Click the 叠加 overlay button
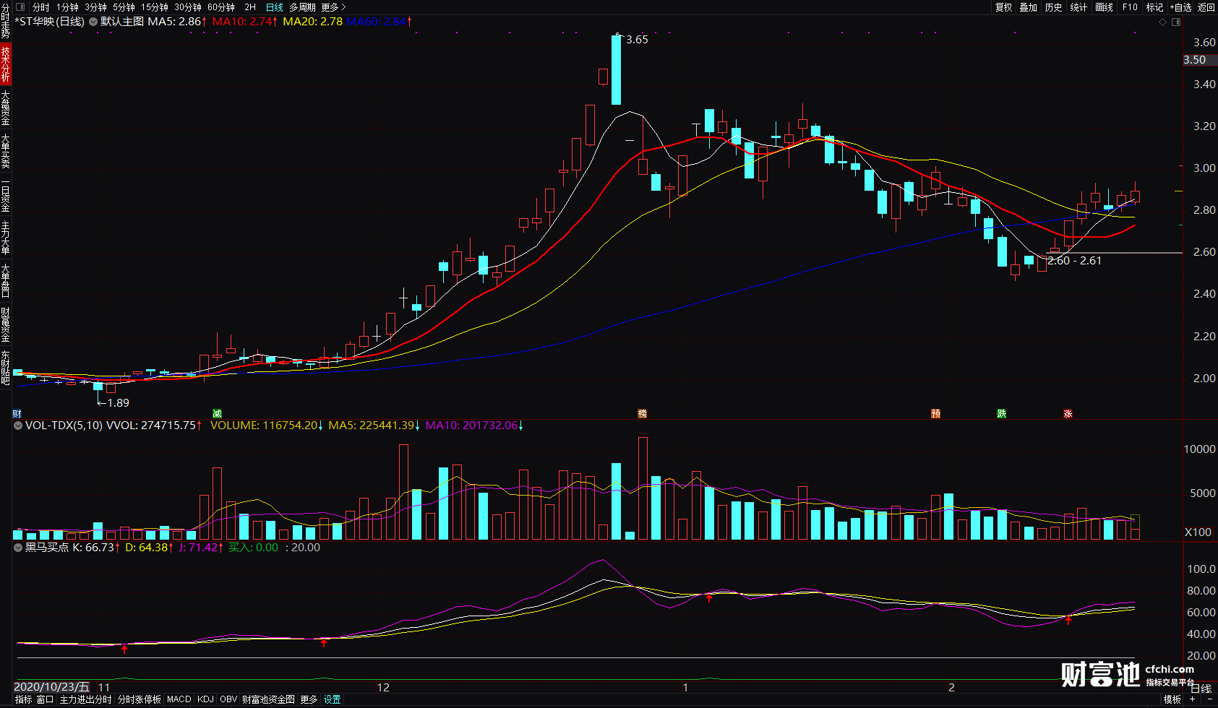Image resolution: width=1218 pixels, height=708 pixels. [1029, 7]
